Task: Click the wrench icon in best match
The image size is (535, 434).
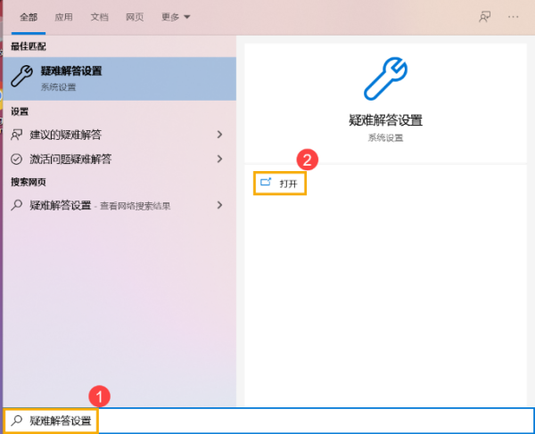Action: [x=21, y=76]
